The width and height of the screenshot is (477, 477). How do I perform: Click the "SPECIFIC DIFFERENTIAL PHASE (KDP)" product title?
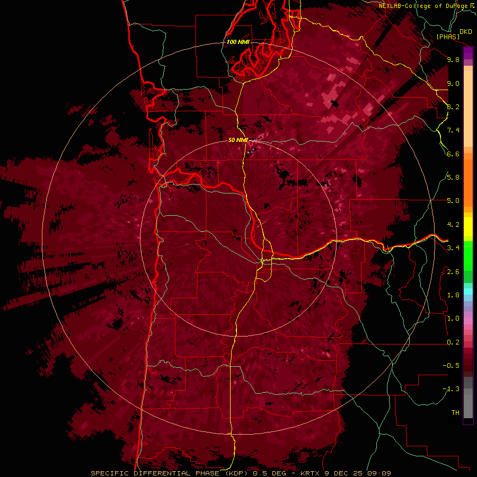click(168, 473)
